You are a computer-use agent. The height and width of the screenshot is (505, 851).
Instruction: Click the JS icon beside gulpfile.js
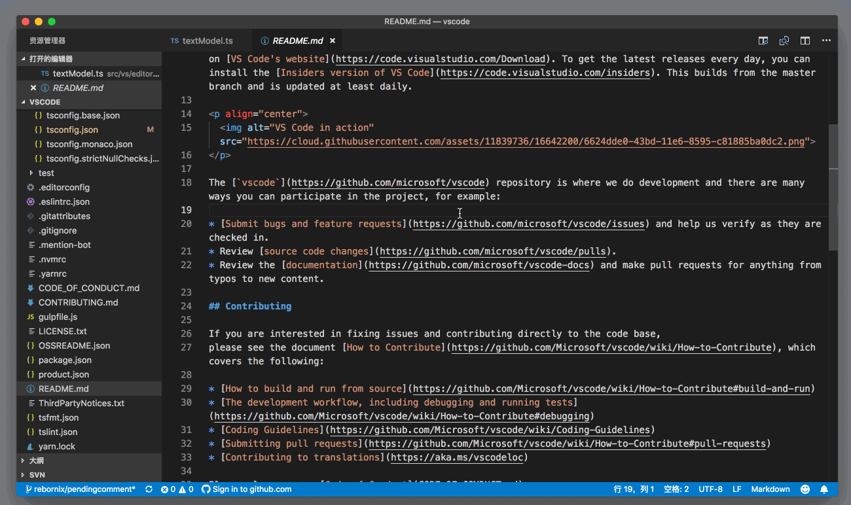(31, 317)
